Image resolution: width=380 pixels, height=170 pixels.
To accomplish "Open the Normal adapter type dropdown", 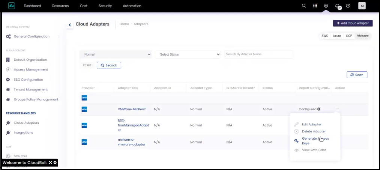I will click(x=116, y=54).
